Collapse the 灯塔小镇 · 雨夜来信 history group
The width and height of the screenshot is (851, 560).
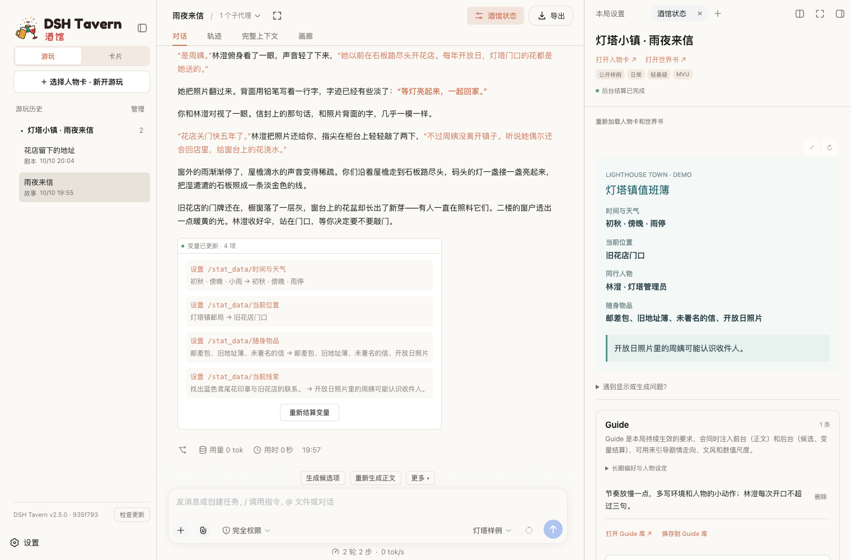tap(82, 130)
